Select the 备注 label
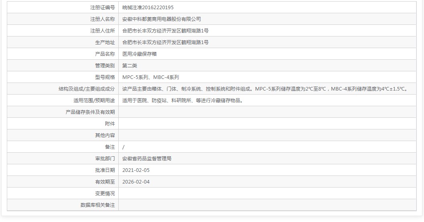The width and height of the screenshot is (424, 222). [110, 147]
